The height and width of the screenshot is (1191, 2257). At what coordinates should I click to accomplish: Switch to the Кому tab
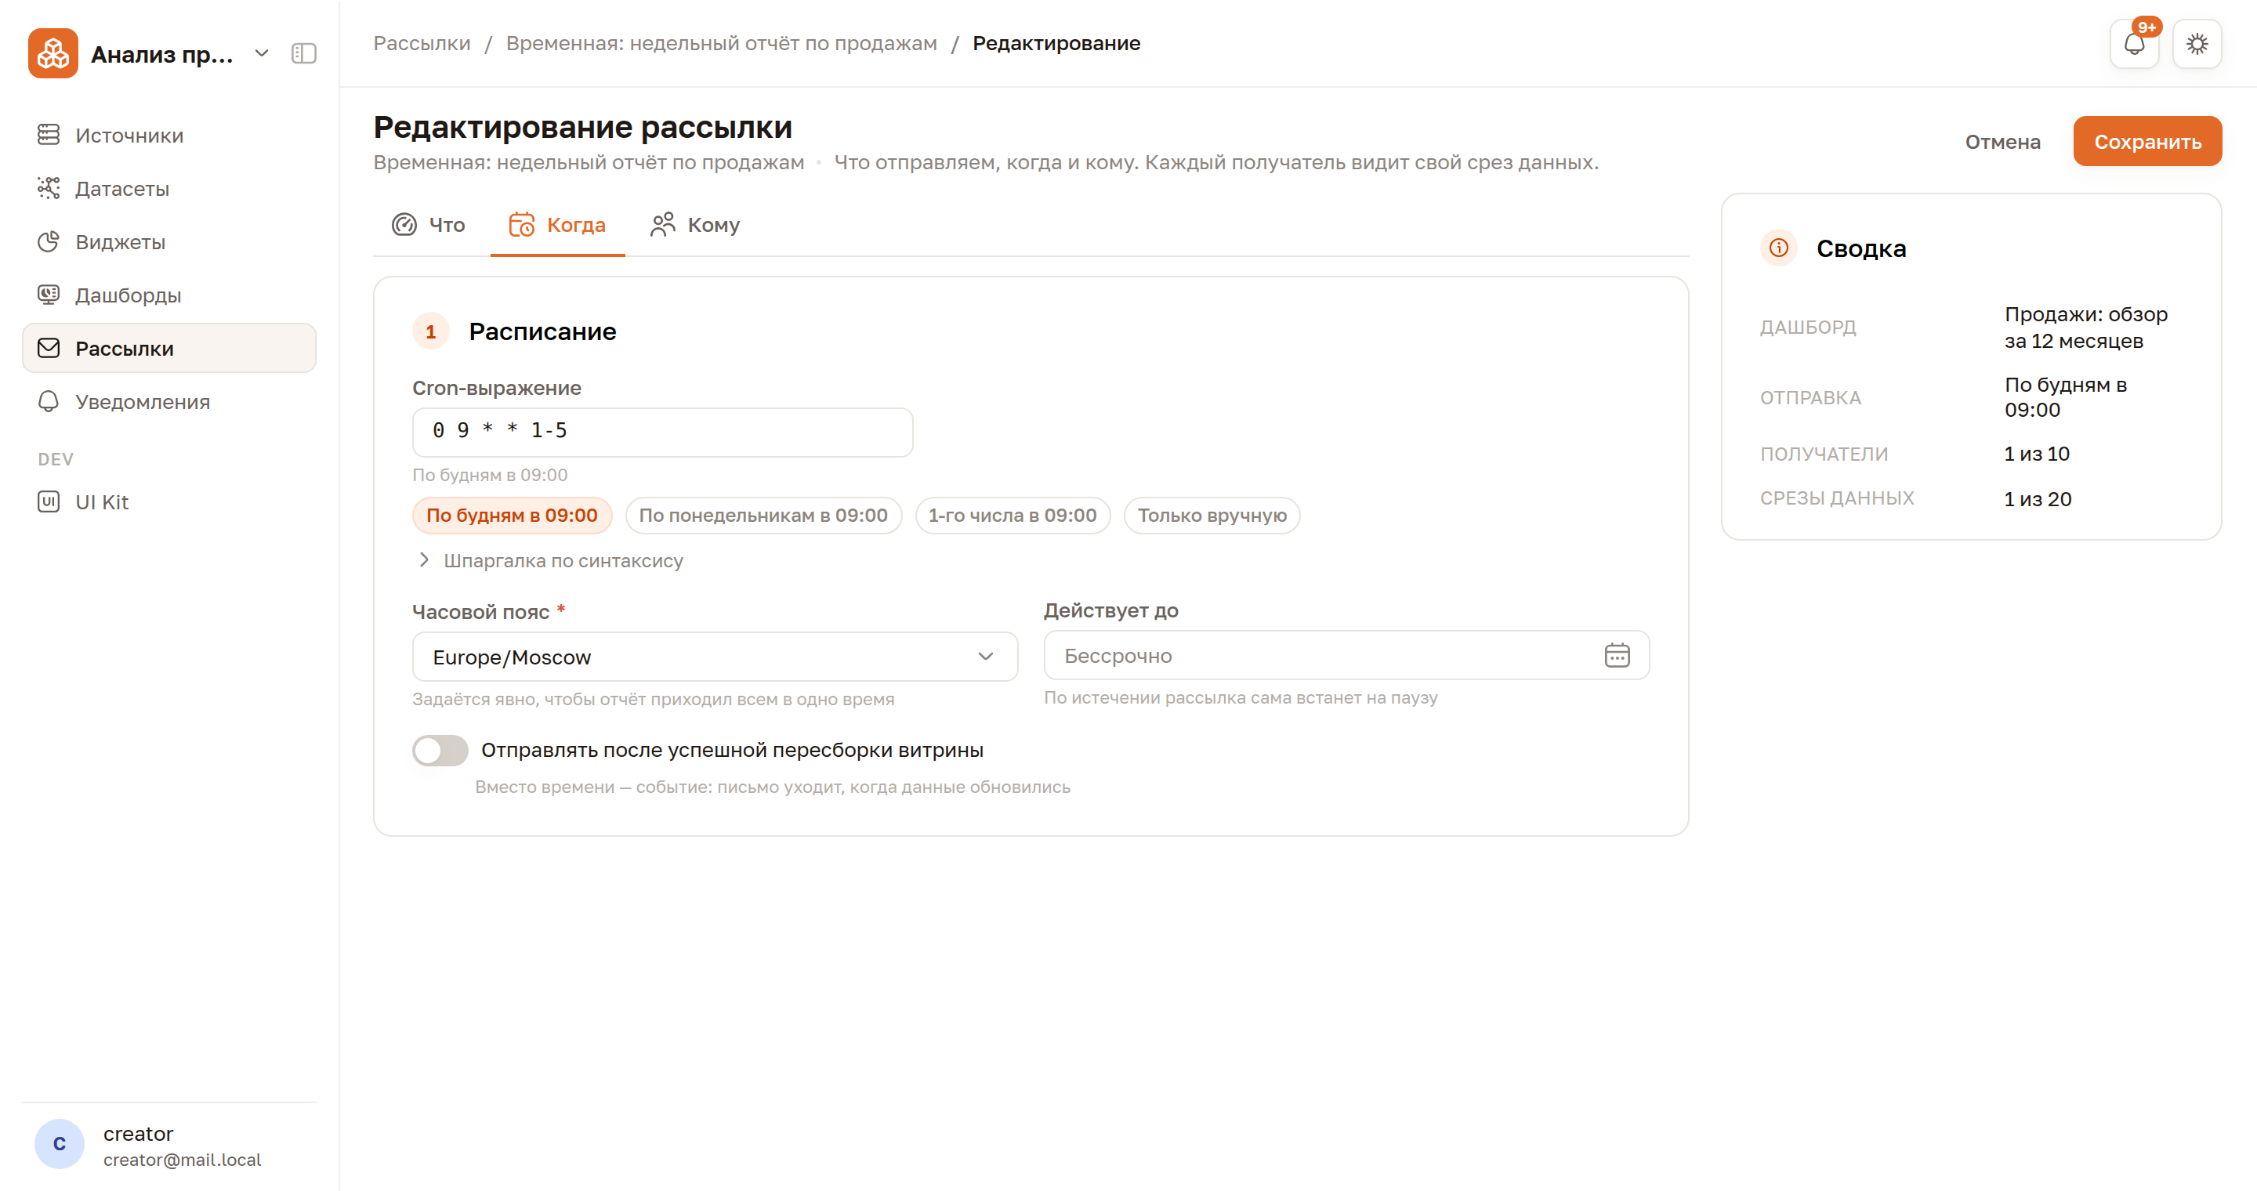point(695,225)
